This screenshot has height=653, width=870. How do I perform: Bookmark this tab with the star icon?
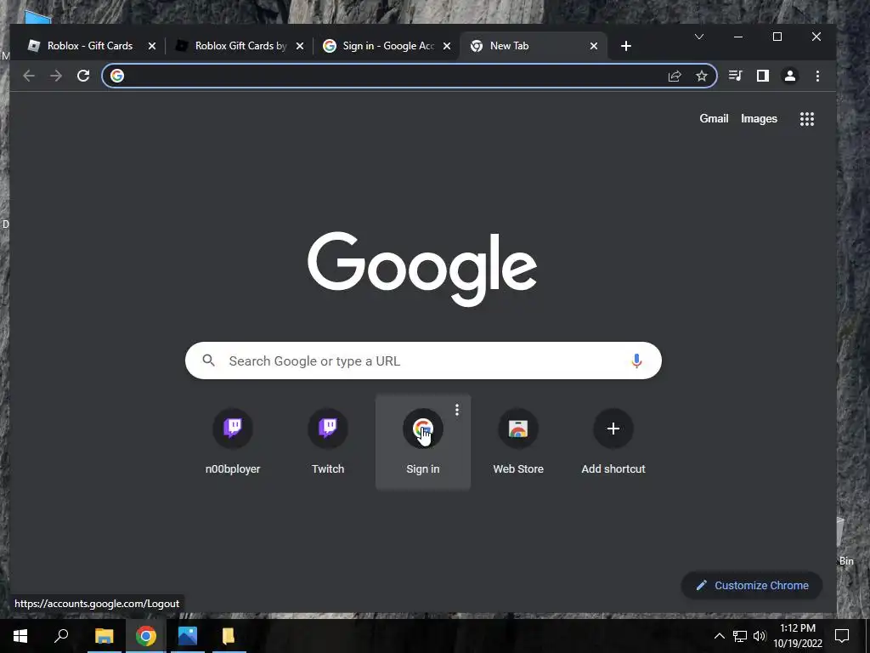point(702,76)
